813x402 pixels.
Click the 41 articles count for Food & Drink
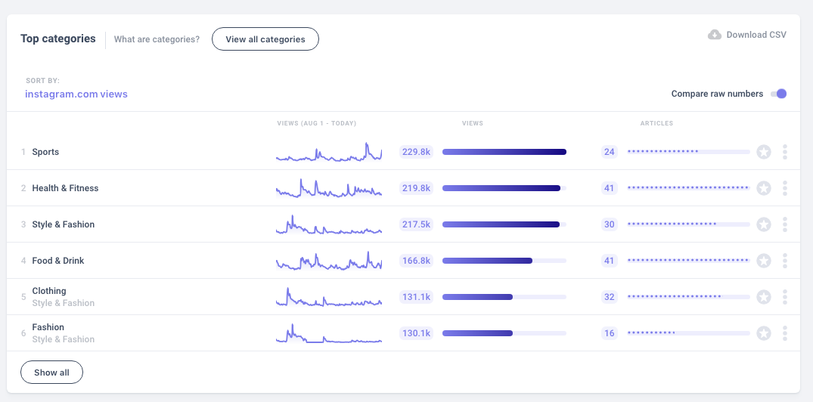[x=609, y=261]
